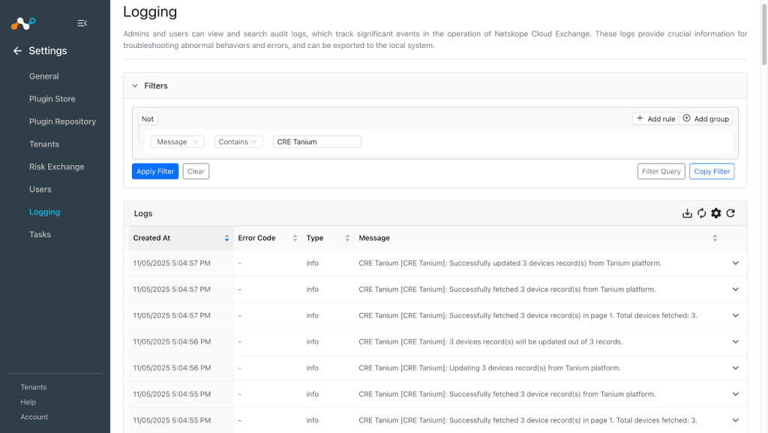Select timestamp '11/05/2025 5:04:56 PM' of the 'Updating 3 devices' row
Image resolution: width=768 pixels, height=433 pixels.
click(x=172, y=368)
